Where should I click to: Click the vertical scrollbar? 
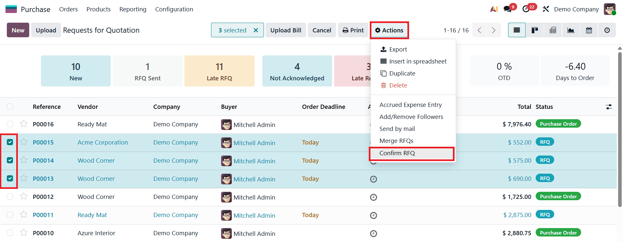620,130
